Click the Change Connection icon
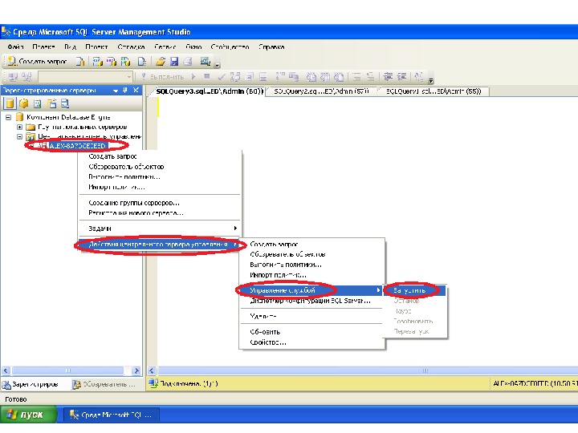This screenshot has height=433, width=578. [x=26, y=77]
